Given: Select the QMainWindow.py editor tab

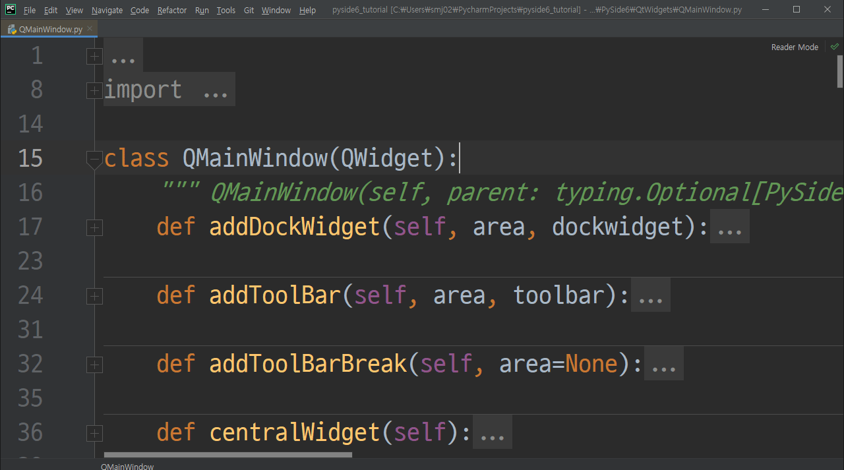Looking at the screenshot, I should (50, 29).
